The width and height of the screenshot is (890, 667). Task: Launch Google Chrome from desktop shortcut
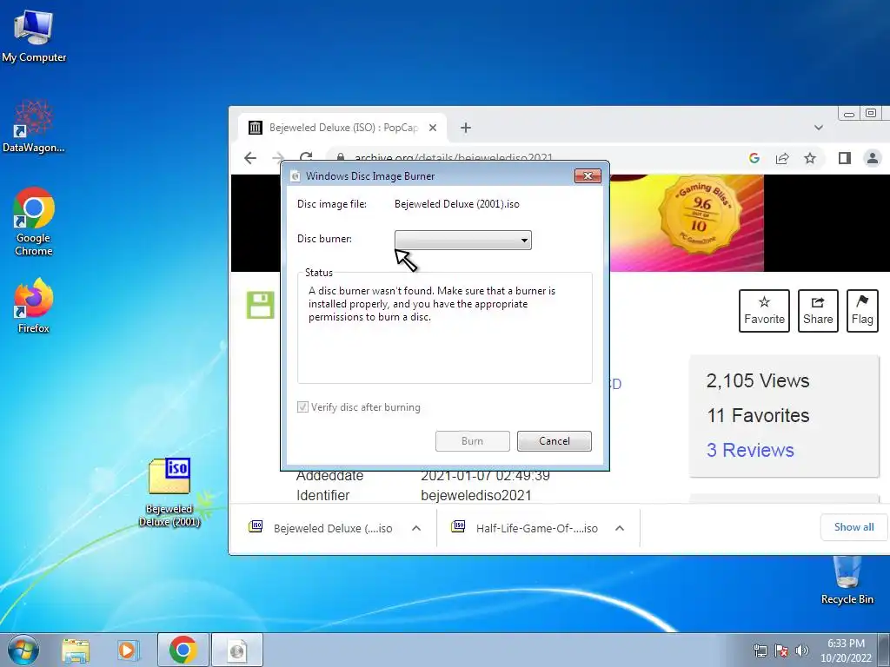(x=34, y=221)
